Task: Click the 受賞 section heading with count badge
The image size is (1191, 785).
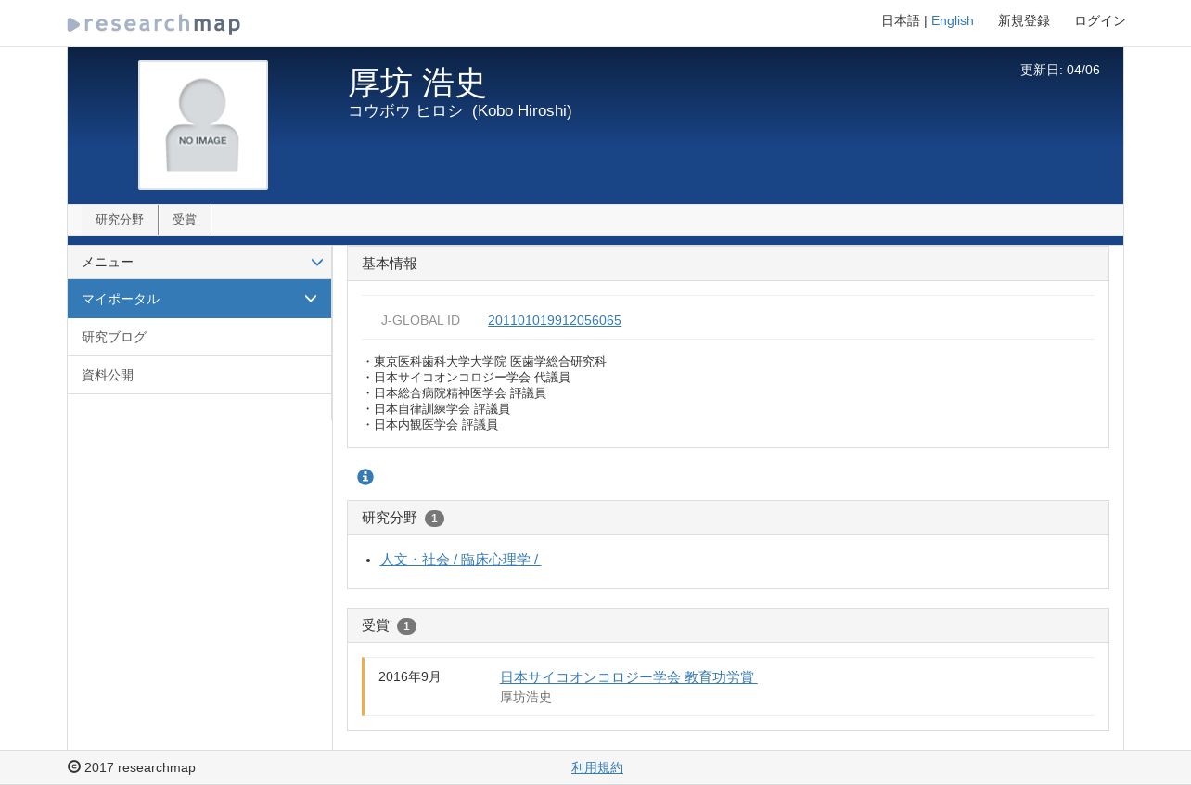Action: pyautogui.click(x=728, y=625)
